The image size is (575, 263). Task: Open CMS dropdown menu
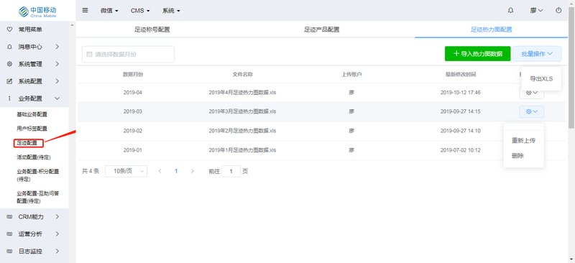pos(140,11)
